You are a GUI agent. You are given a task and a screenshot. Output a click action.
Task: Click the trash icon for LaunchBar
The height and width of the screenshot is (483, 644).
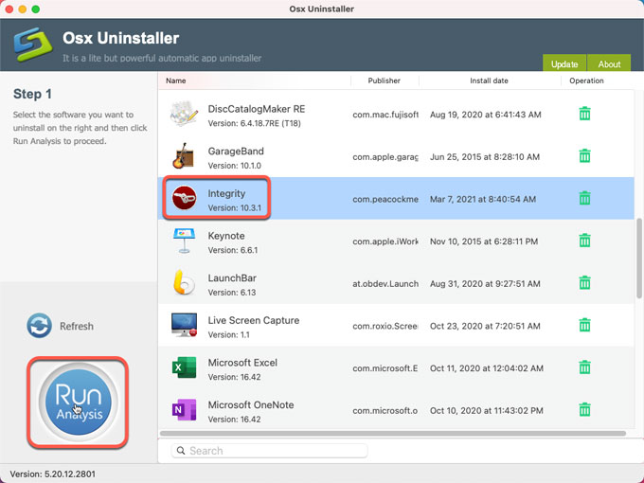click(584, 283)
